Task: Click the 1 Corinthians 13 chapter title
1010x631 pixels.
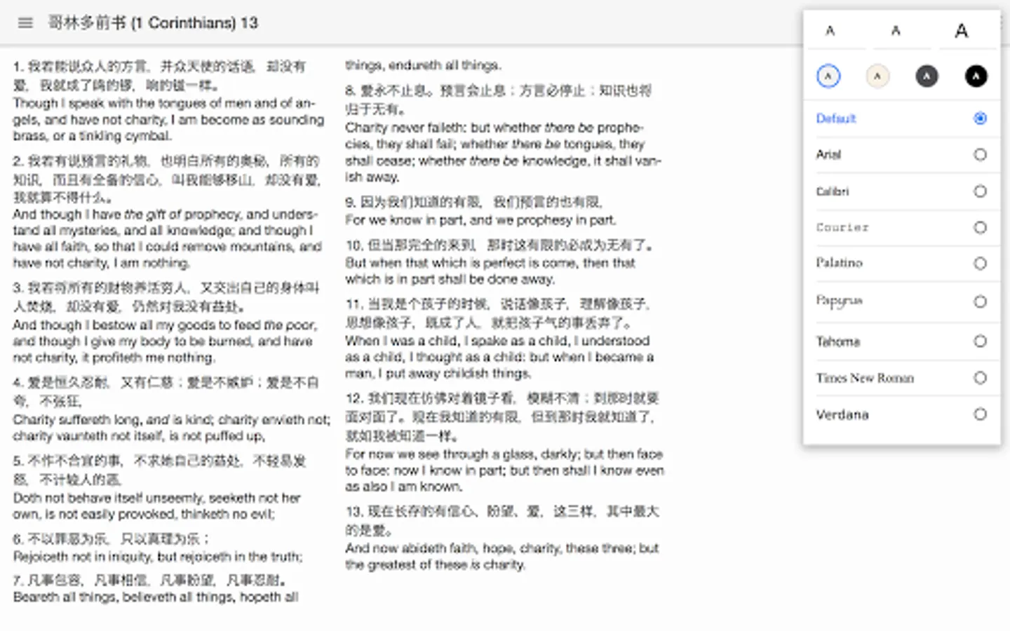Action: tap(153, 22)
